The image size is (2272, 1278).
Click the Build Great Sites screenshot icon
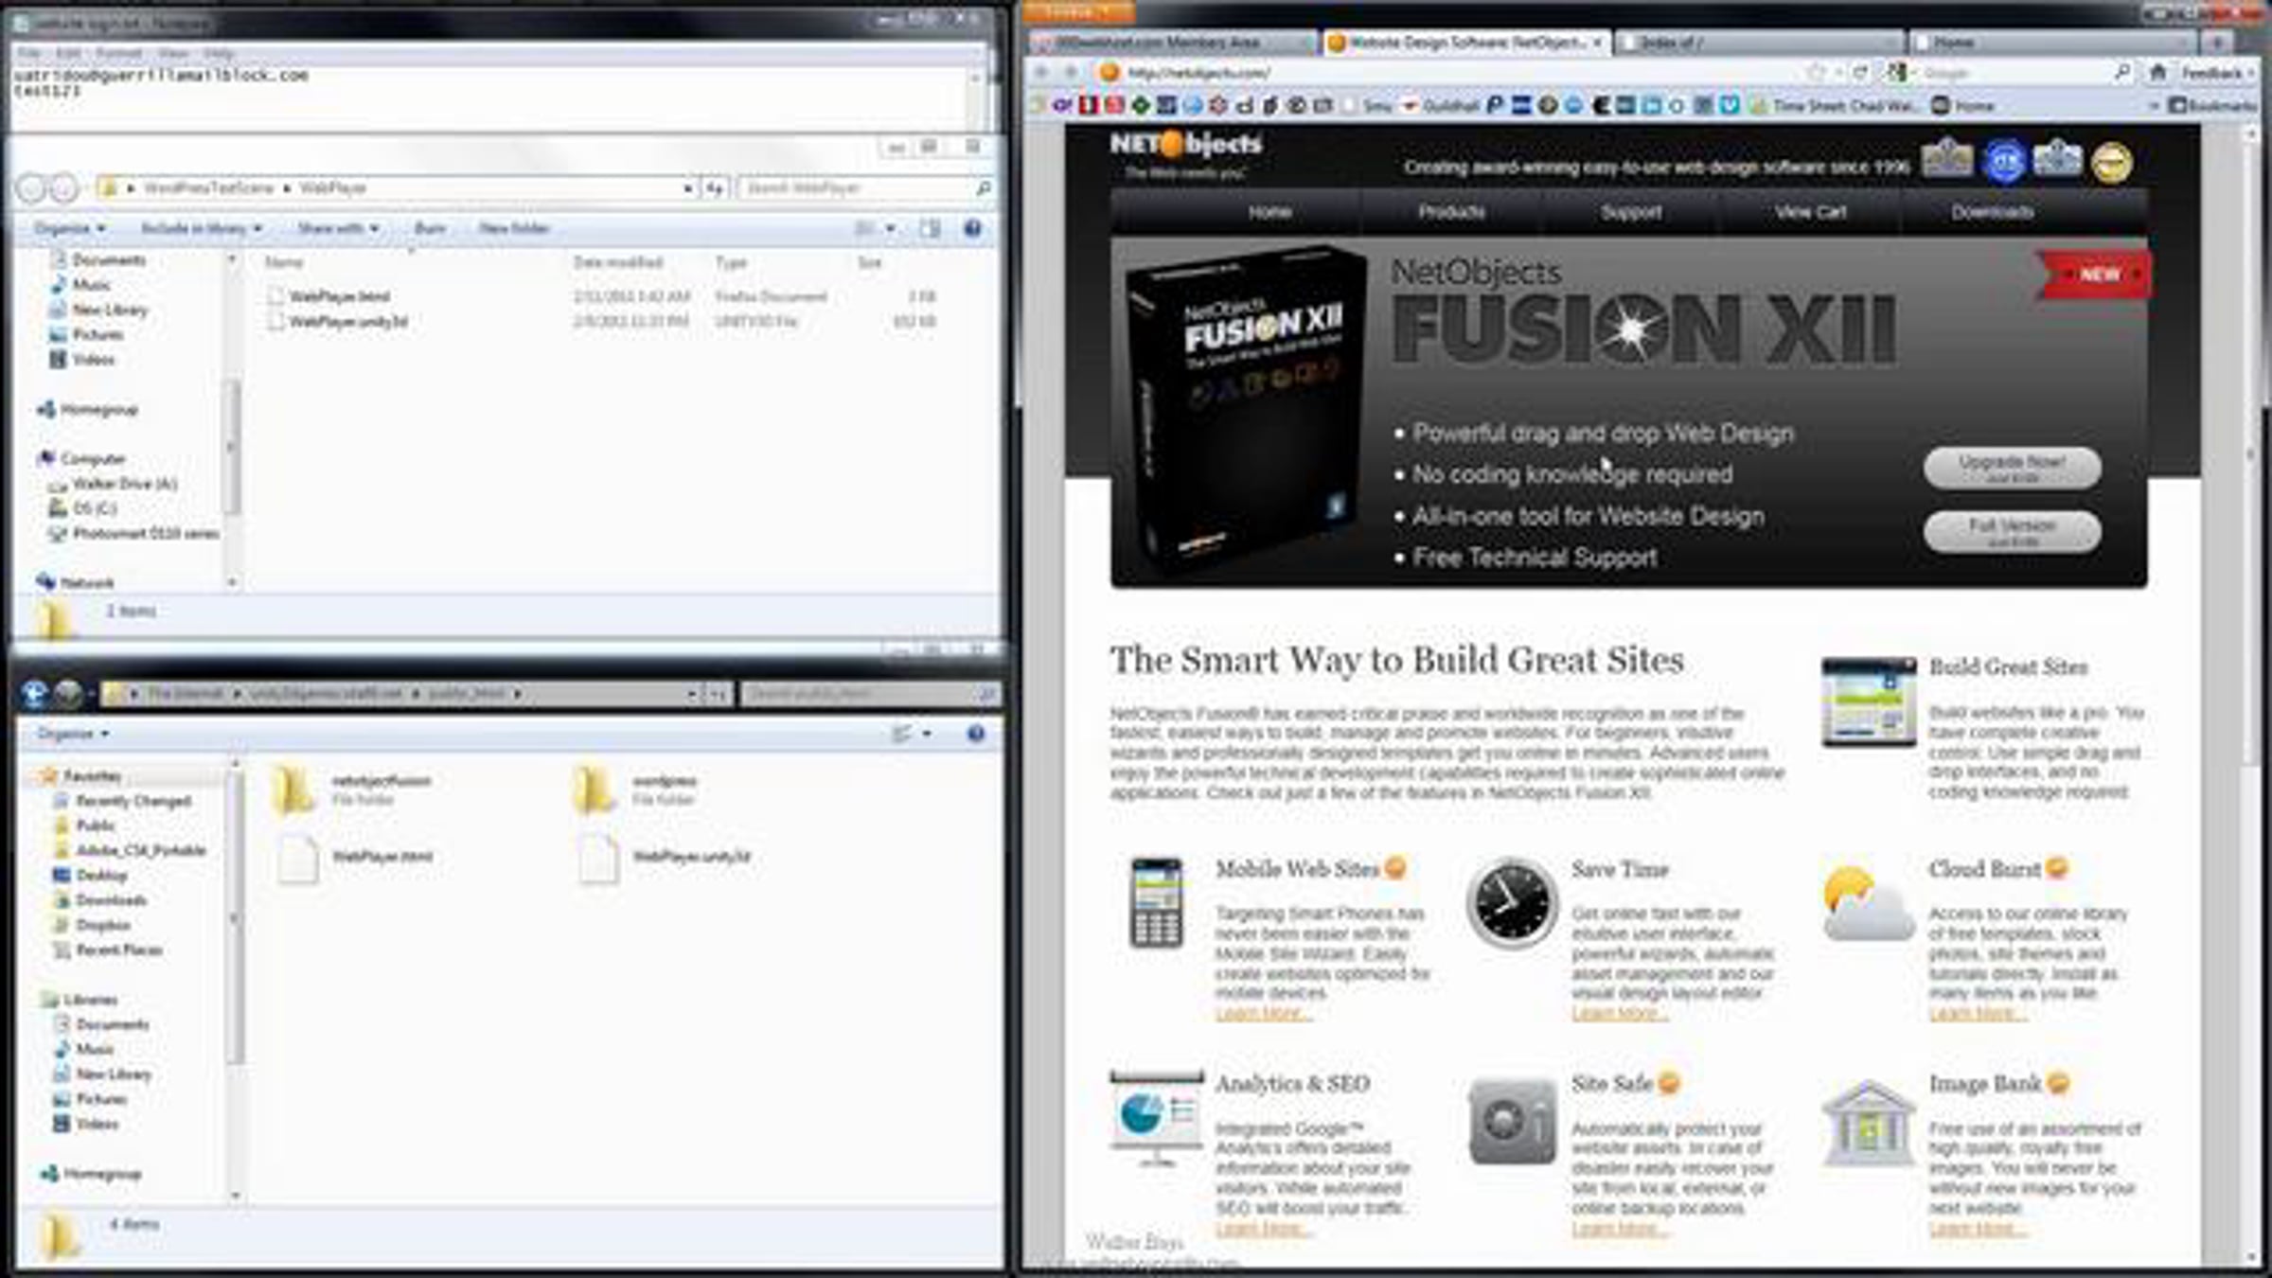[1869, 702]
